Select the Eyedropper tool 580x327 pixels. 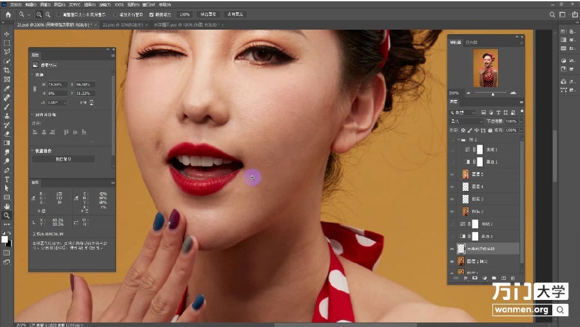click(6, 88)
